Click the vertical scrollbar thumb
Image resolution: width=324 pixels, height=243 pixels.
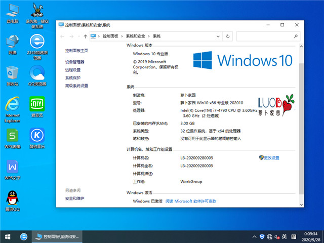[x=301, y=128]
